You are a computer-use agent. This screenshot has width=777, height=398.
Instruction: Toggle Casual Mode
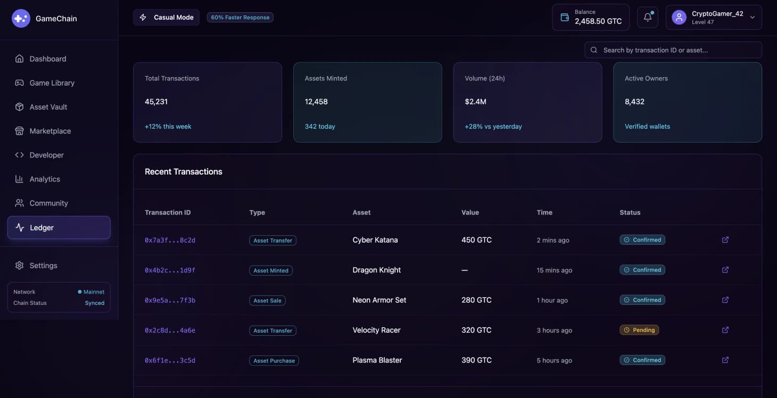pyautogui.click(x=166, y=17)
